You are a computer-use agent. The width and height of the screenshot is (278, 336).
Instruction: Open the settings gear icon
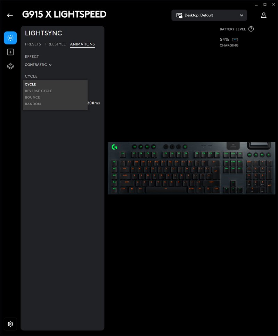point(10,324)
